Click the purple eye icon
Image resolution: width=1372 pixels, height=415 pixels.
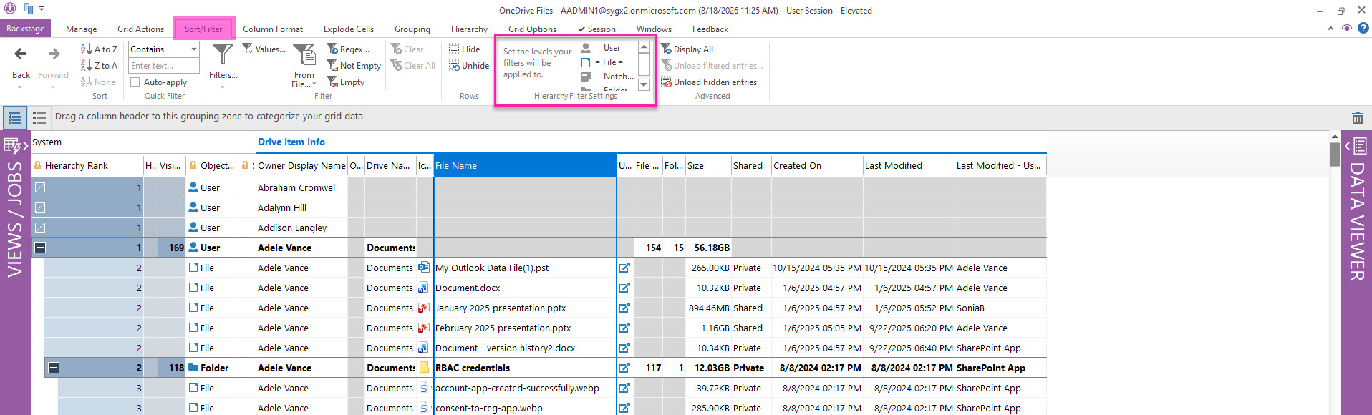point(1347,29)
